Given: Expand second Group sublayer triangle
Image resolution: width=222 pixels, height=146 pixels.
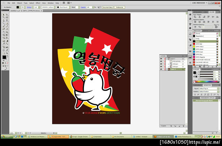Looking at the screenshot, I should 168,67.
